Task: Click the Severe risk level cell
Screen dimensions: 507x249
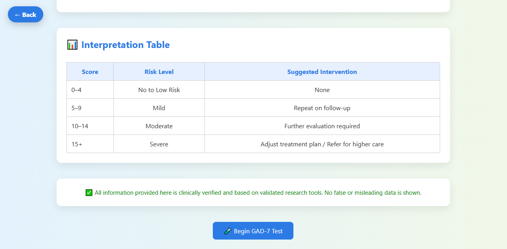Action: tap(159, 144)
